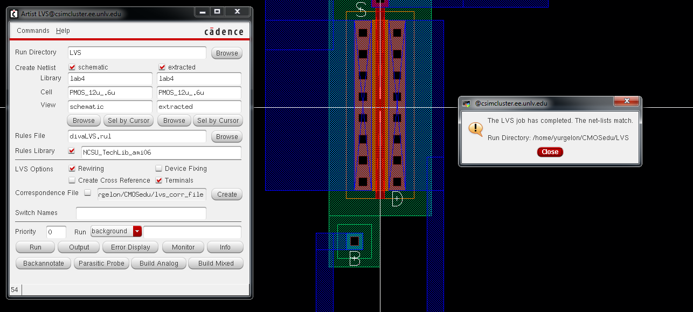Viewport: 693px width, 312px height.
Task: Browse for the Rules File
Action: [227, 137]
